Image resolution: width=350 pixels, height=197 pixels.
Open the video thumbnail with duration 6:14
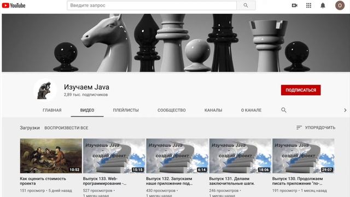pos(177,156)
